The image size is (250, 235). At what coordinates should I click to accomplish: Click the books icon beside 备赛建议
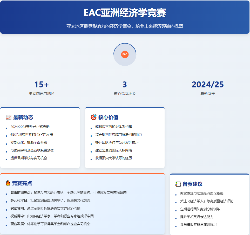178,184
